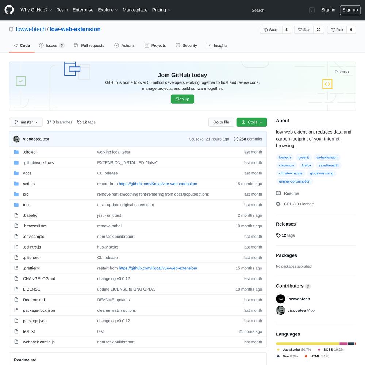Image resolution: width=365 pixels, height=365 pixels.
Task: Open the Marketplace menu item
Action: tap(135, 10)
